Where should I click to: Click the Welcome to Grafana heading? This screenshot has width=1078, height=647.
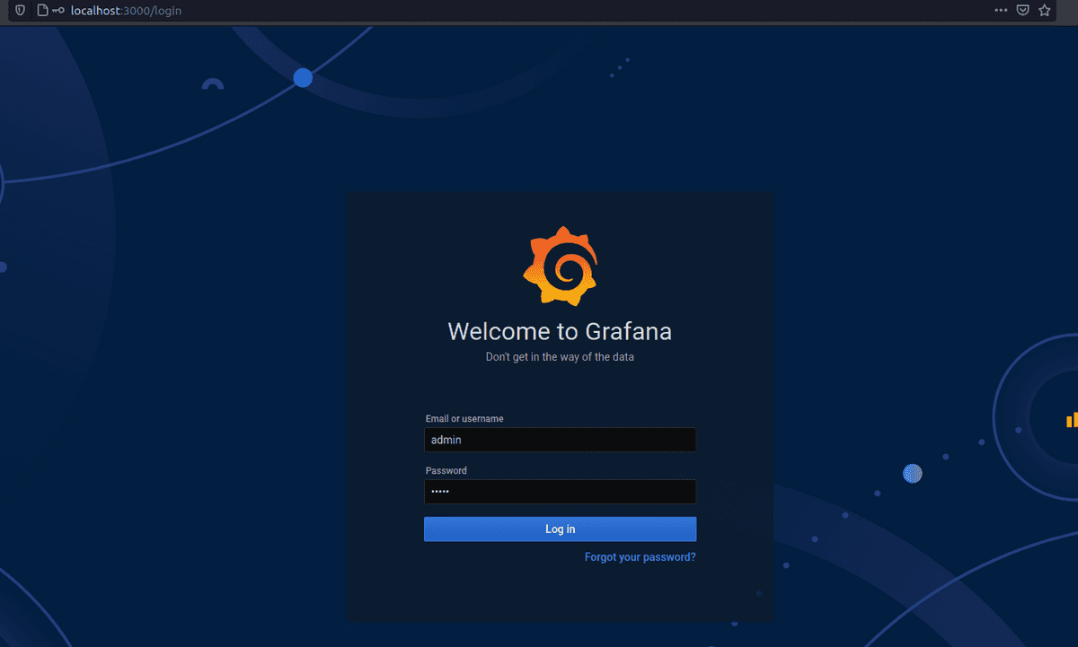560,331
